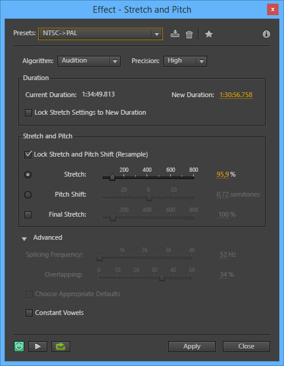Click the Stretch slider handle

(x=112, y=177)
